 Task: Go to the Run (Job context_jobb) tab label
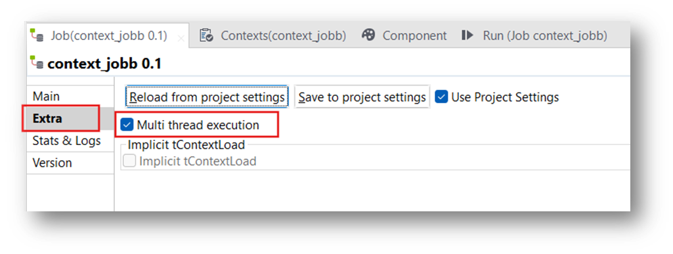(545, 35)
